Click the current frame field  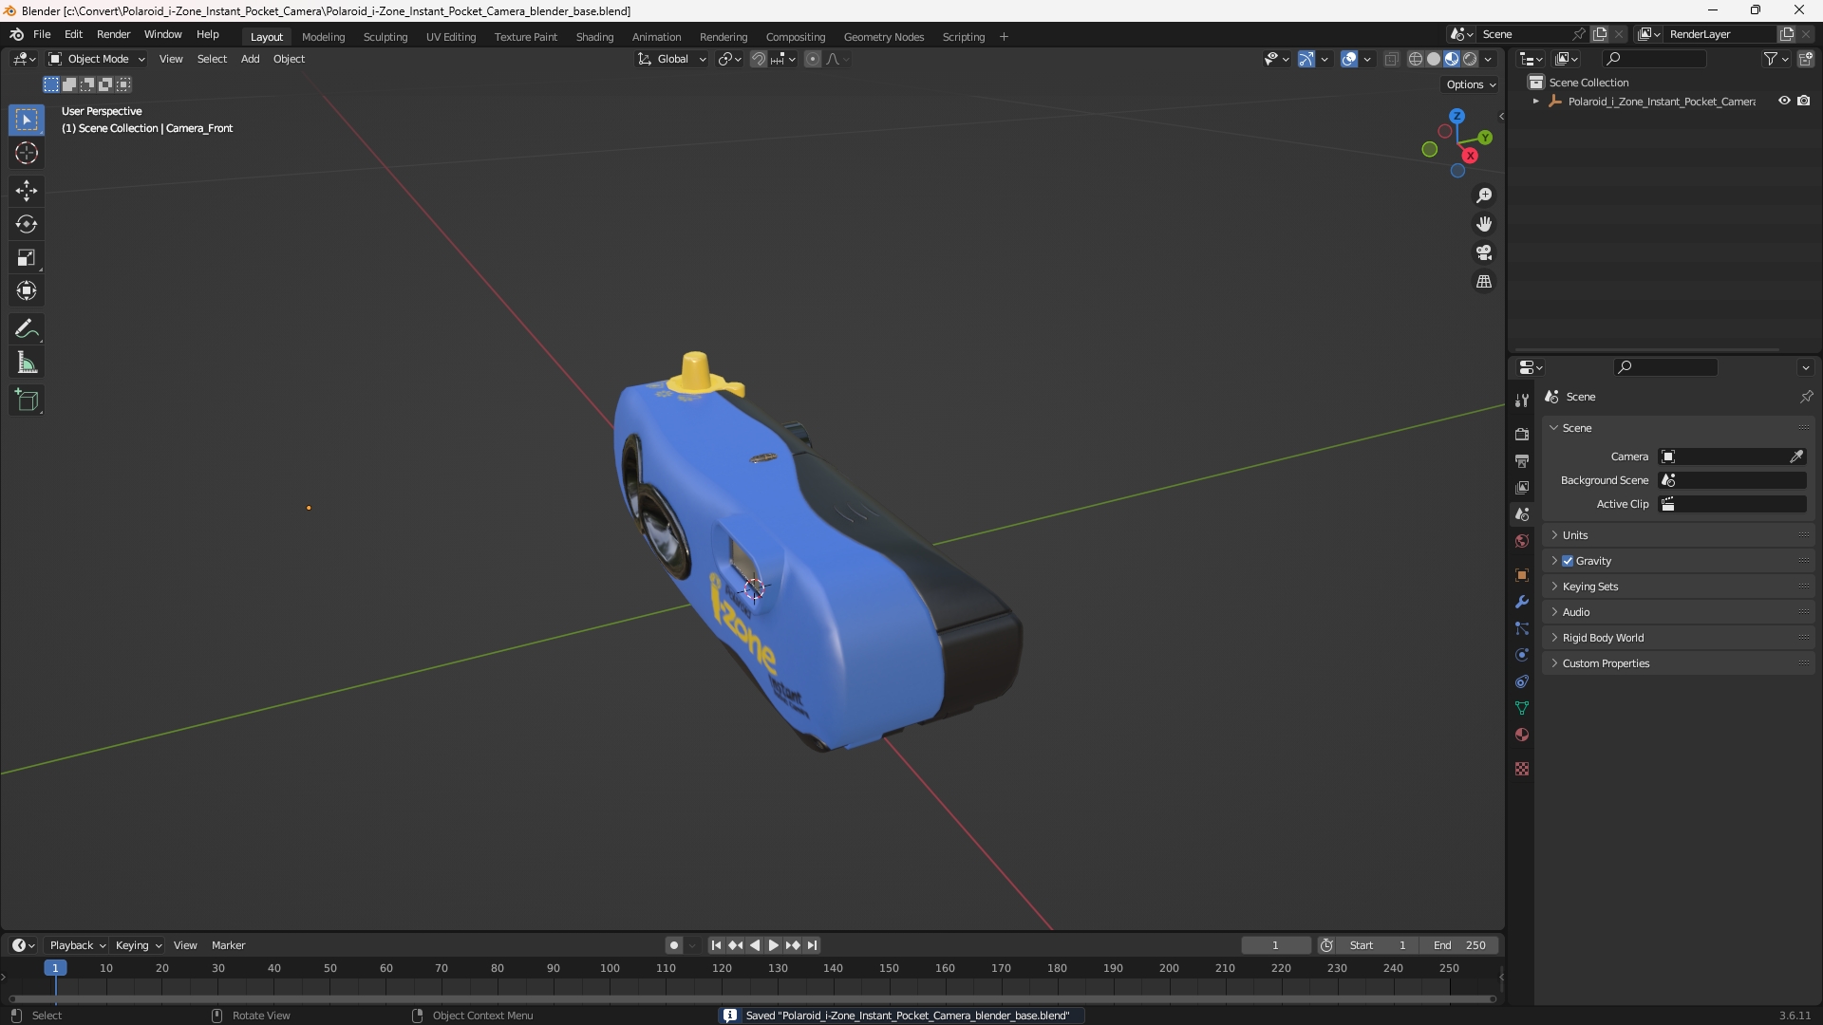(1275, 945)
